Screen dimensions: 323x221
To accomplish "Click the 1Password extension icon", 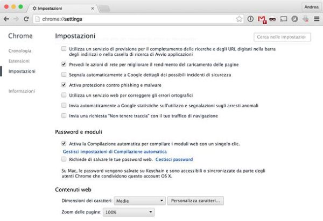I will pyautogui.click(x=250, y=19).
